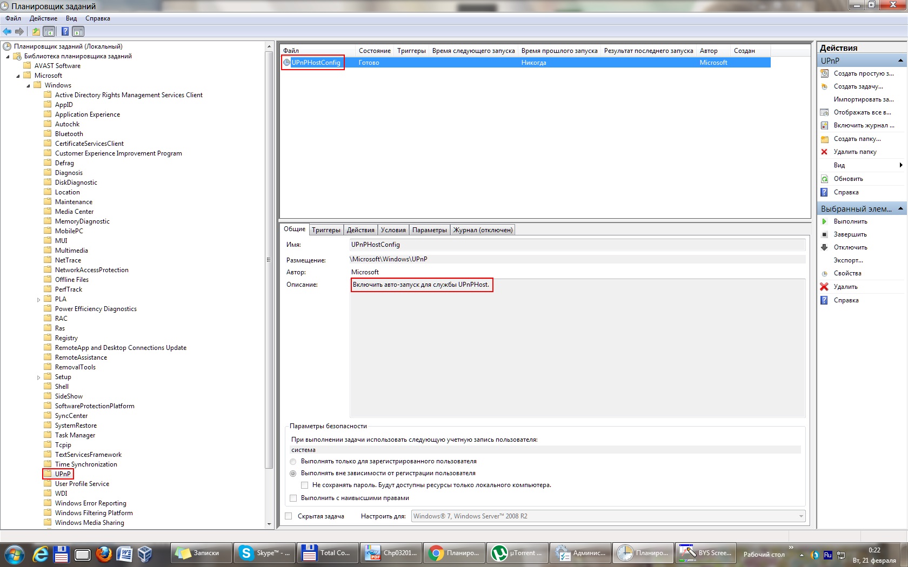Open the Действие menu
Screen dimensions: 908x567
point(43,18)
